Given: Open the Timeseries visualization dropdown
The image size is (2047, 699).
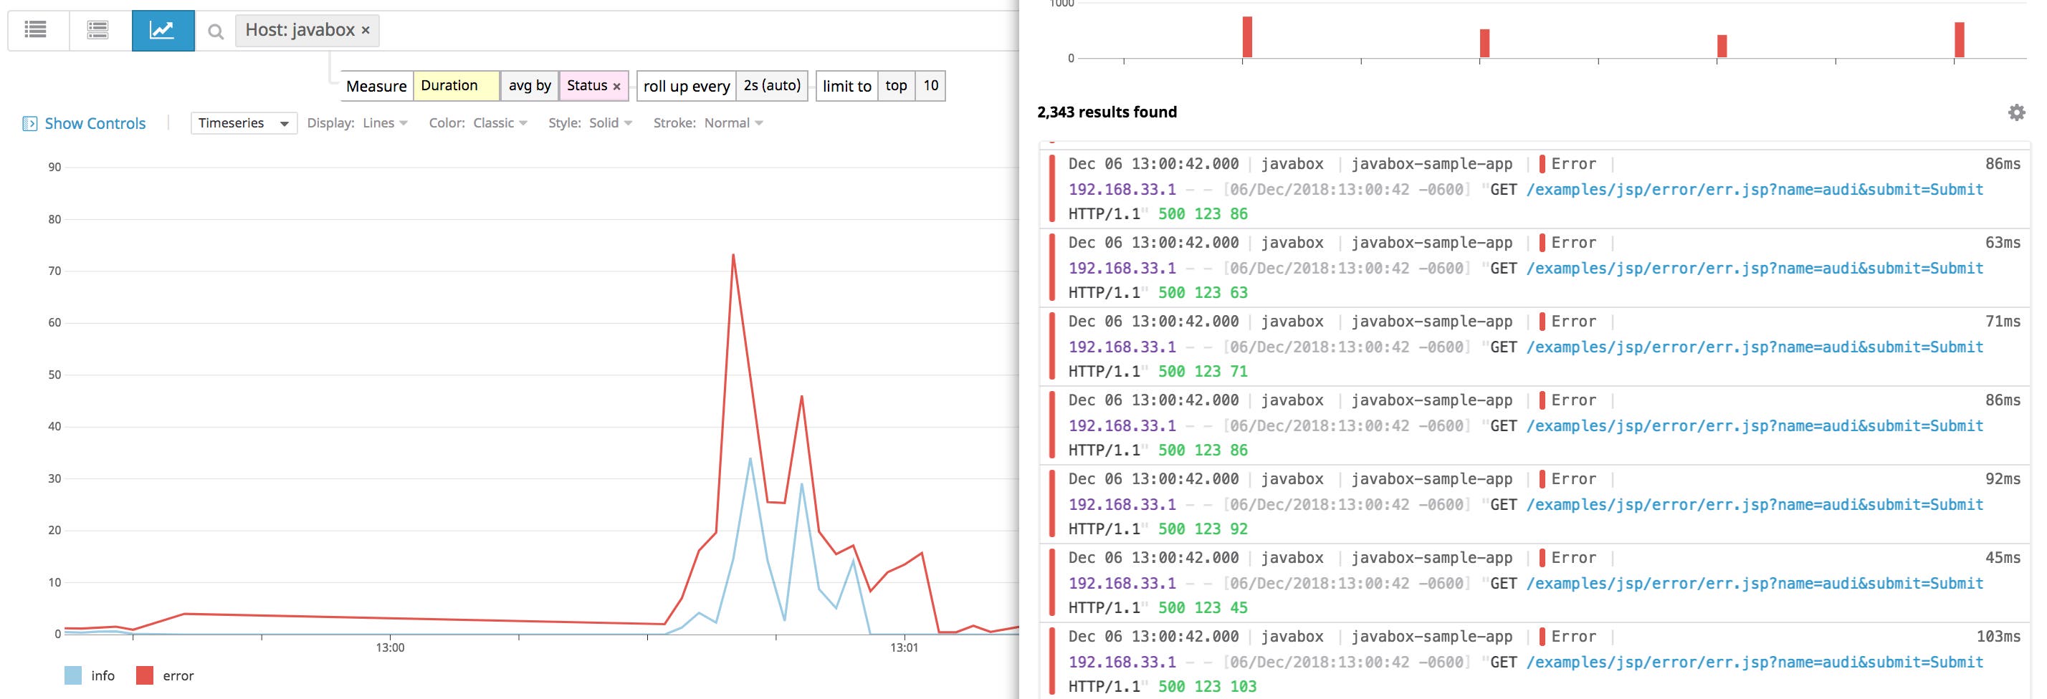Looking at the screenshot, I should (243, 122).
